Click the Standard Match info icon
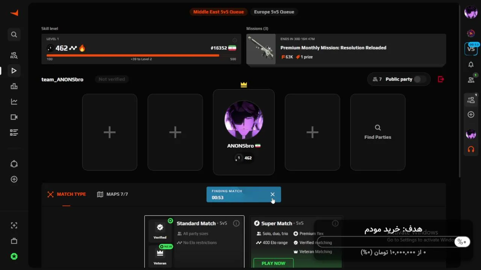 [236, 223]
